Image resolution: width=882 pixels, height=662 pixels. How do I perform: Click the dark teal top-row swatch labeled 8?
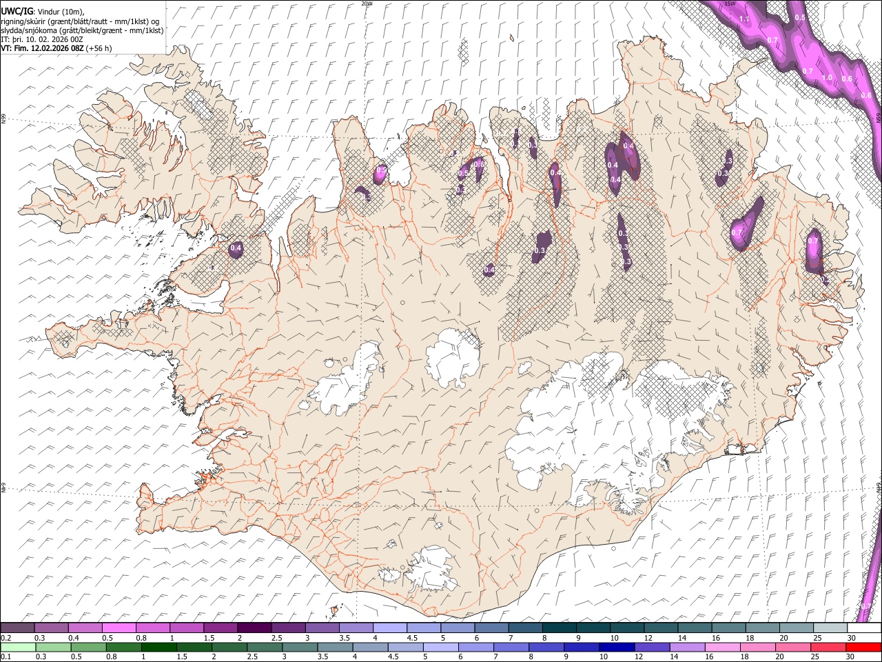pos(558,628)
